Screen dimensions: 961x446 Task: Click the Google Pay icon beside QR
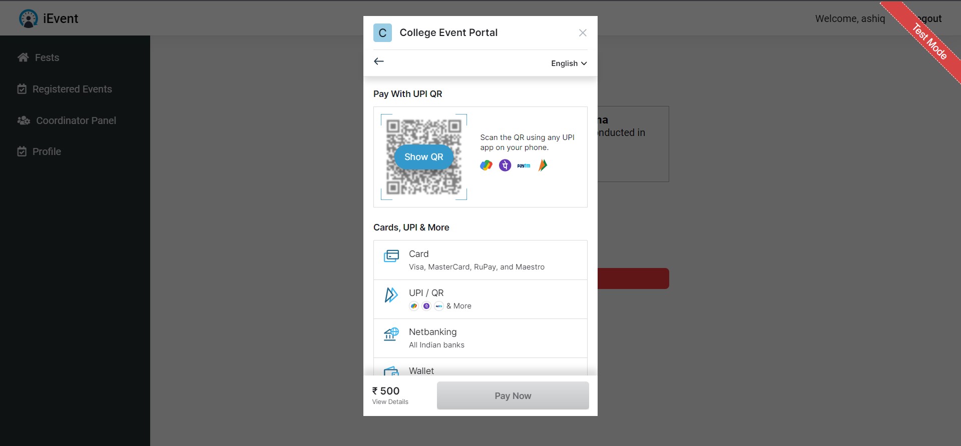486,165
